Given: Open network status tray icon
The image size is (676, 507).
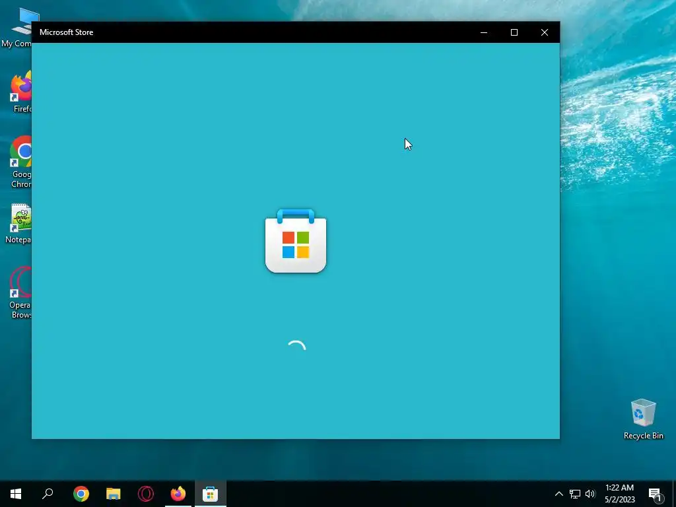Looking at the screenshot, I should click(575, 494).
